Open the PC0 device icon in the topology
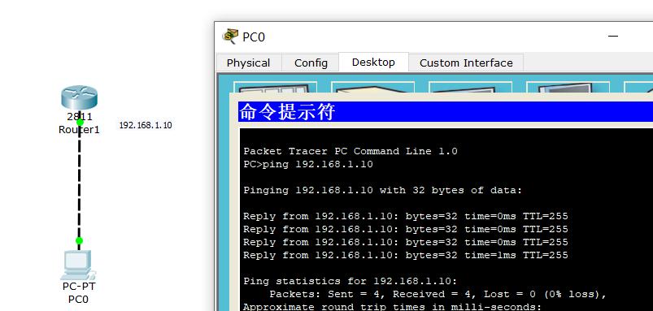This screenshot has width=653, height=311. pos(77,266)
